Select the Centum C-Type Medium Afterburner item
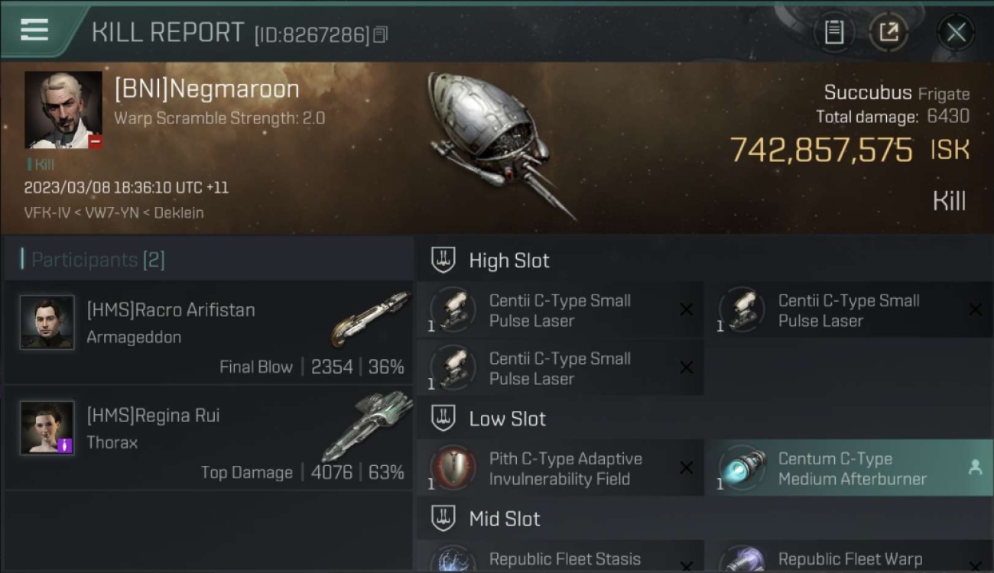The height and width of the screenshot is (573, 994). point(849,468)
